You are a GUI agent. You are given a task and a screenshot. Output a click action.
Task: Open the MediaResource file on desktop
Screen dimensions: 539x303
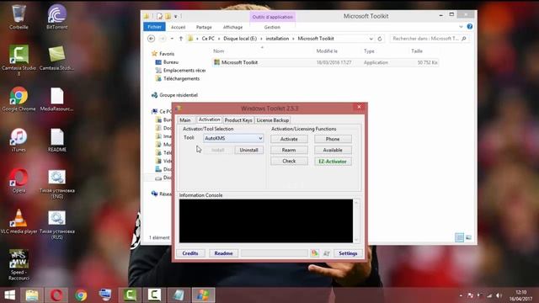coord(56,99)
